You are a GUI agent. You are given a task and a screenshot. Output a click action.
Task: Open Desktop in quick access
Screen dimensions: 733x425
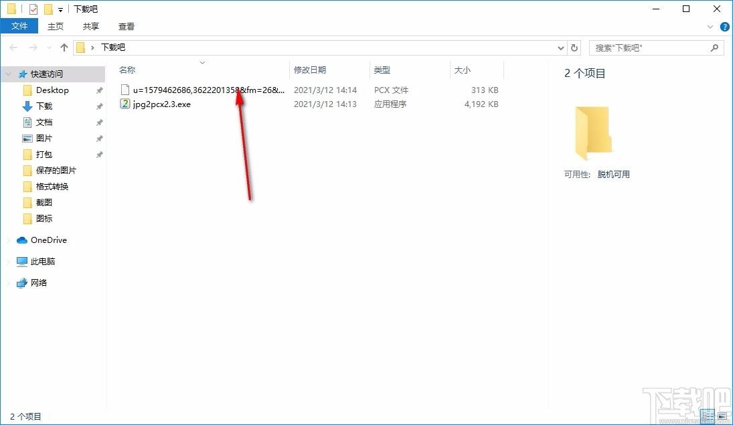52,90
